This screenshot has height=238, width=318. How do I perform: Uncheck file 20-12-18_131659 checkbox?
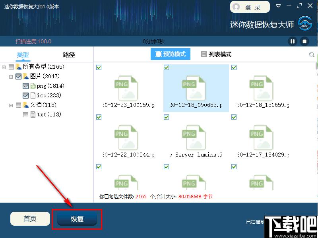[234, 67]
